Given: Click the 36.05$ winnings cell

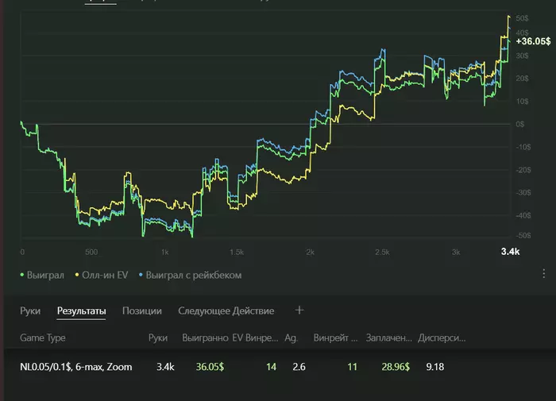Looking at the screenshot, I should (210, 367).
